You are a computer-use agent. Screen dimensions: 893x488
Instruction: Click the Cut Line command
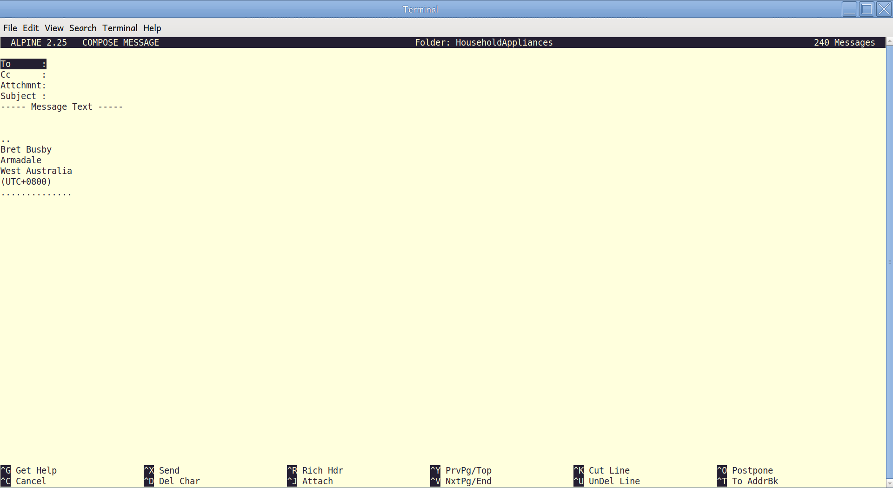609,470
